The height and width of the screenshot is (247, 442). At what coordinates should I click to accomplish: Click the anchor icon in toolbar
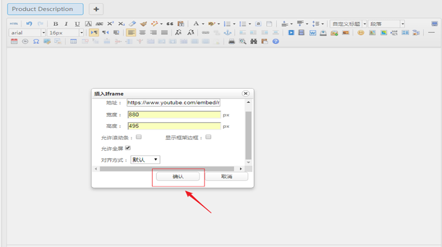[x=227, y=33]
